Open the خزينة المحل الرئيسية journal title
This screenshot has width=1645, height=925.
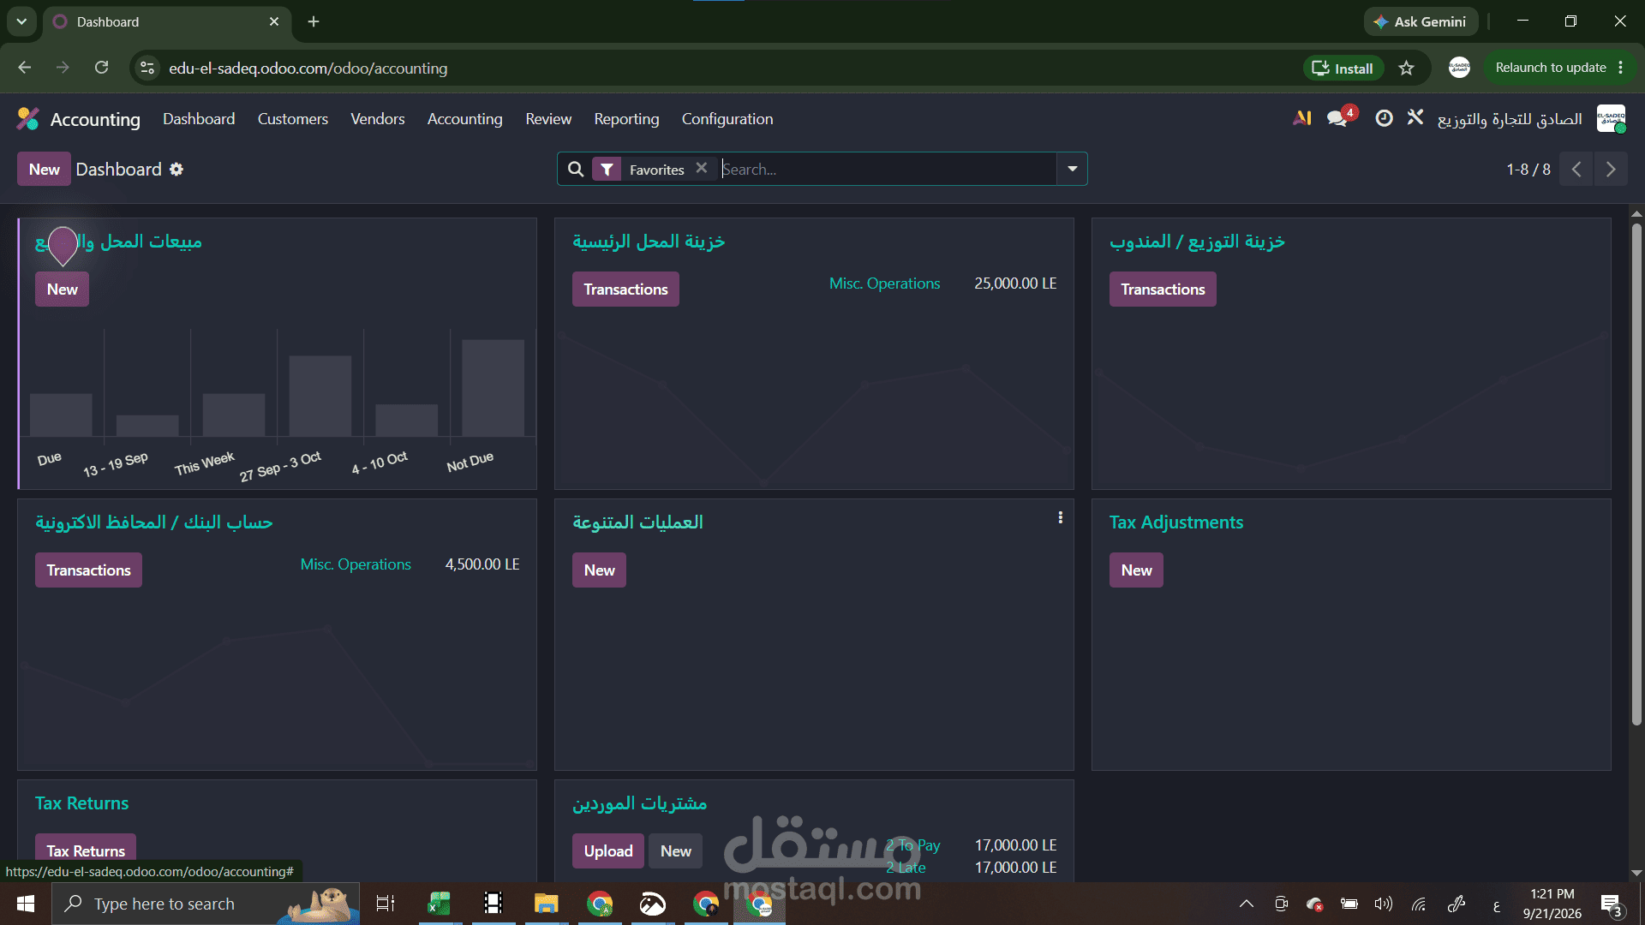(649, 242)
